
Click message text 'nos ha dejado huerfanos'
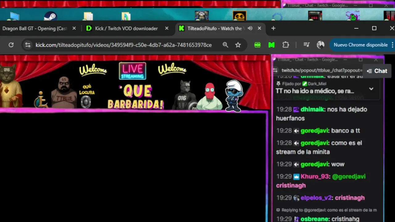322,114
